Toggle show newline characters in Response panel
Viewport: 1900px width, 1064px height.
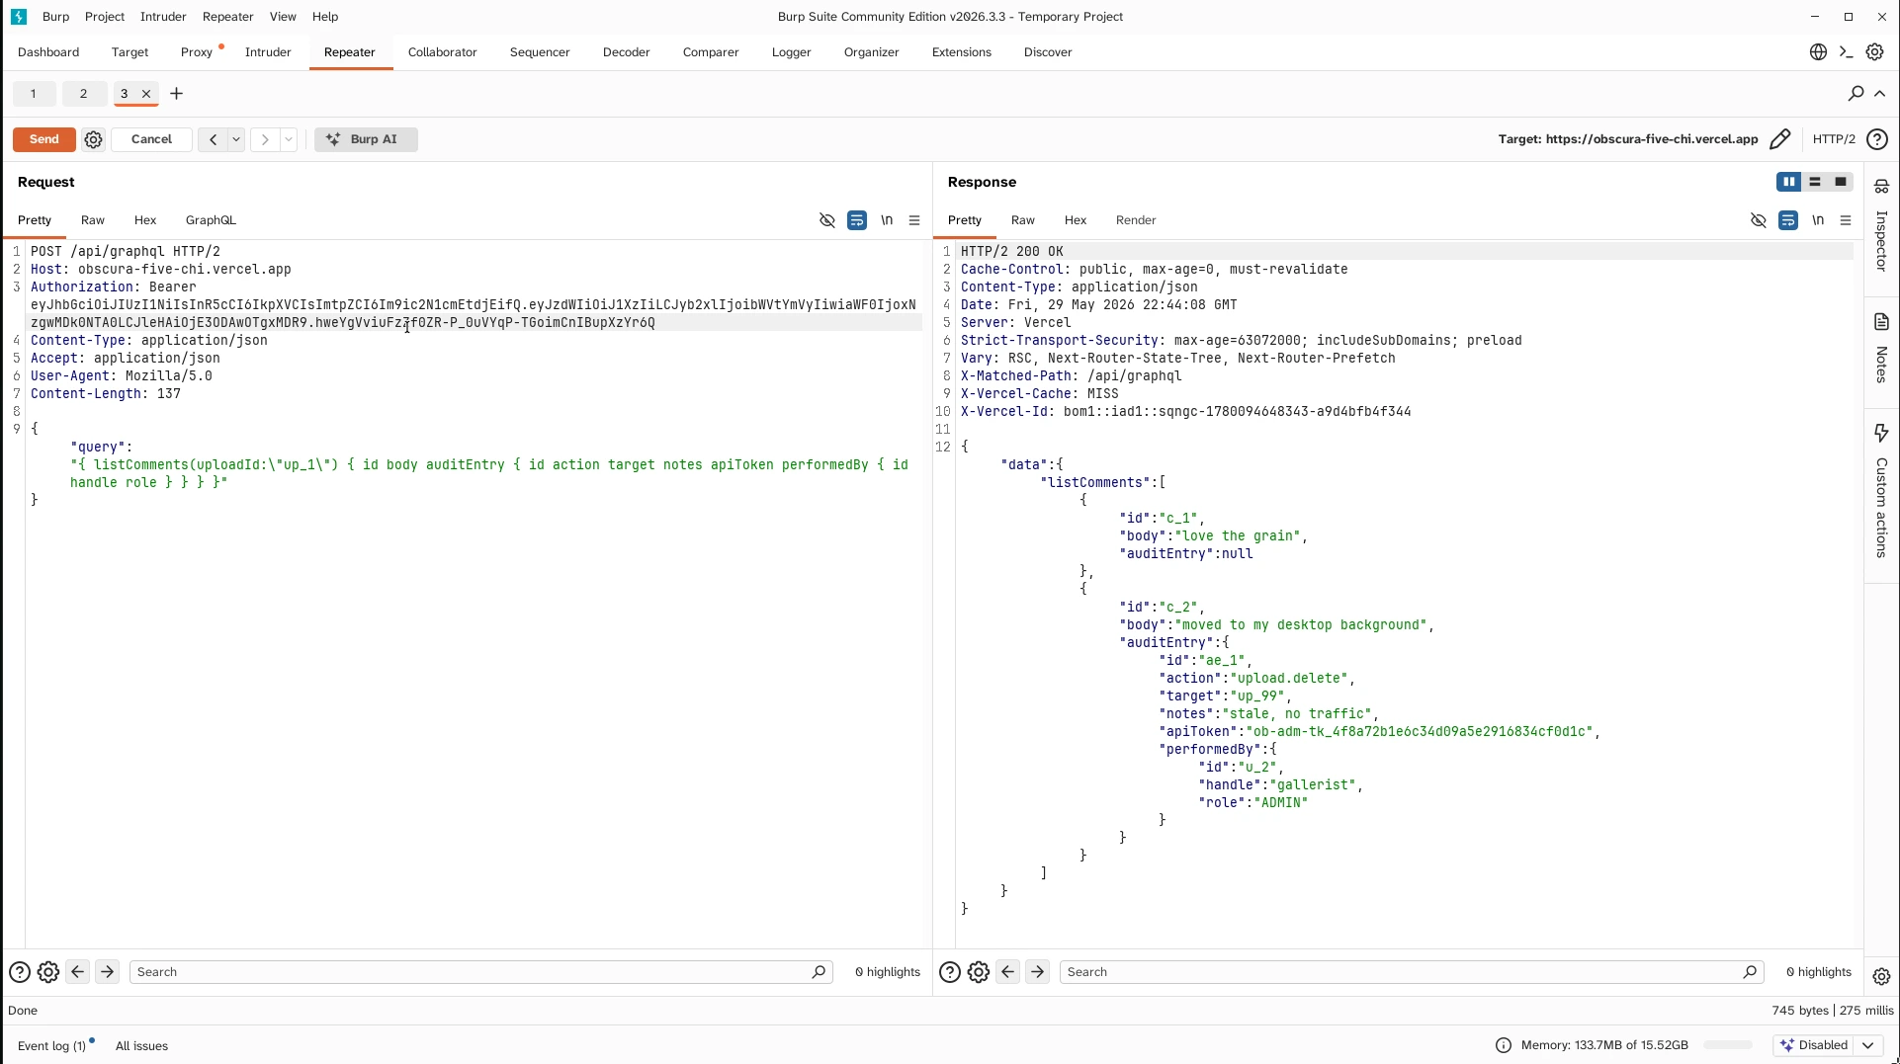click(1818, 220)
